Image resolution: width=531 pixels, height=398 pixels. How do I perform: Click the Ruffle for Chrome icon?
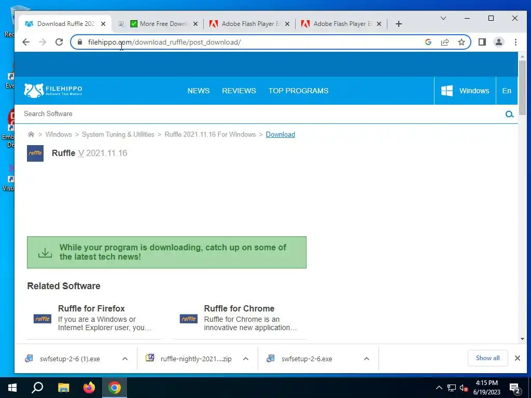click(x=189, y=319)
